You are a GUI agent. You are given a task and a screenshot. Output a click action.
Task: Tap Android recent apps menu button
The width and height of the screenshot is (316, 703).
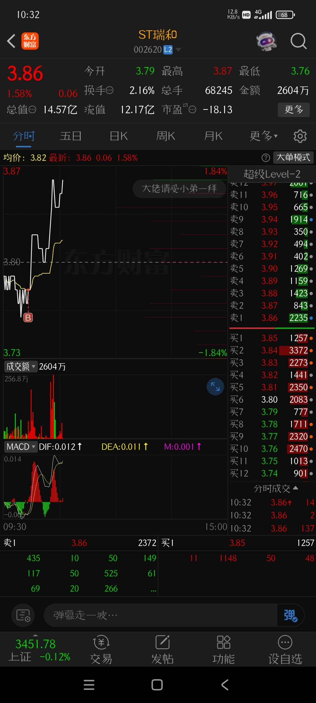(89, 685)
